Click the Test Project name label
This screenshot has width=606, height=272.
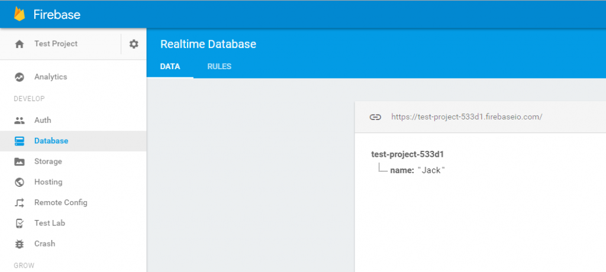coord(56,44)
